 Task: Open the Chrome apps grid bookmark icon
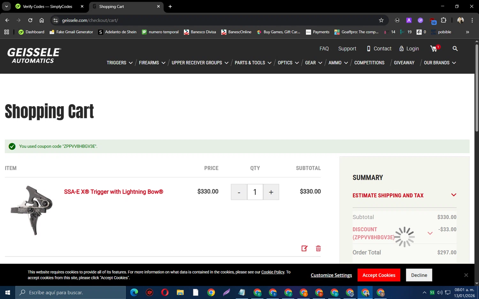[x=6, y=32]
